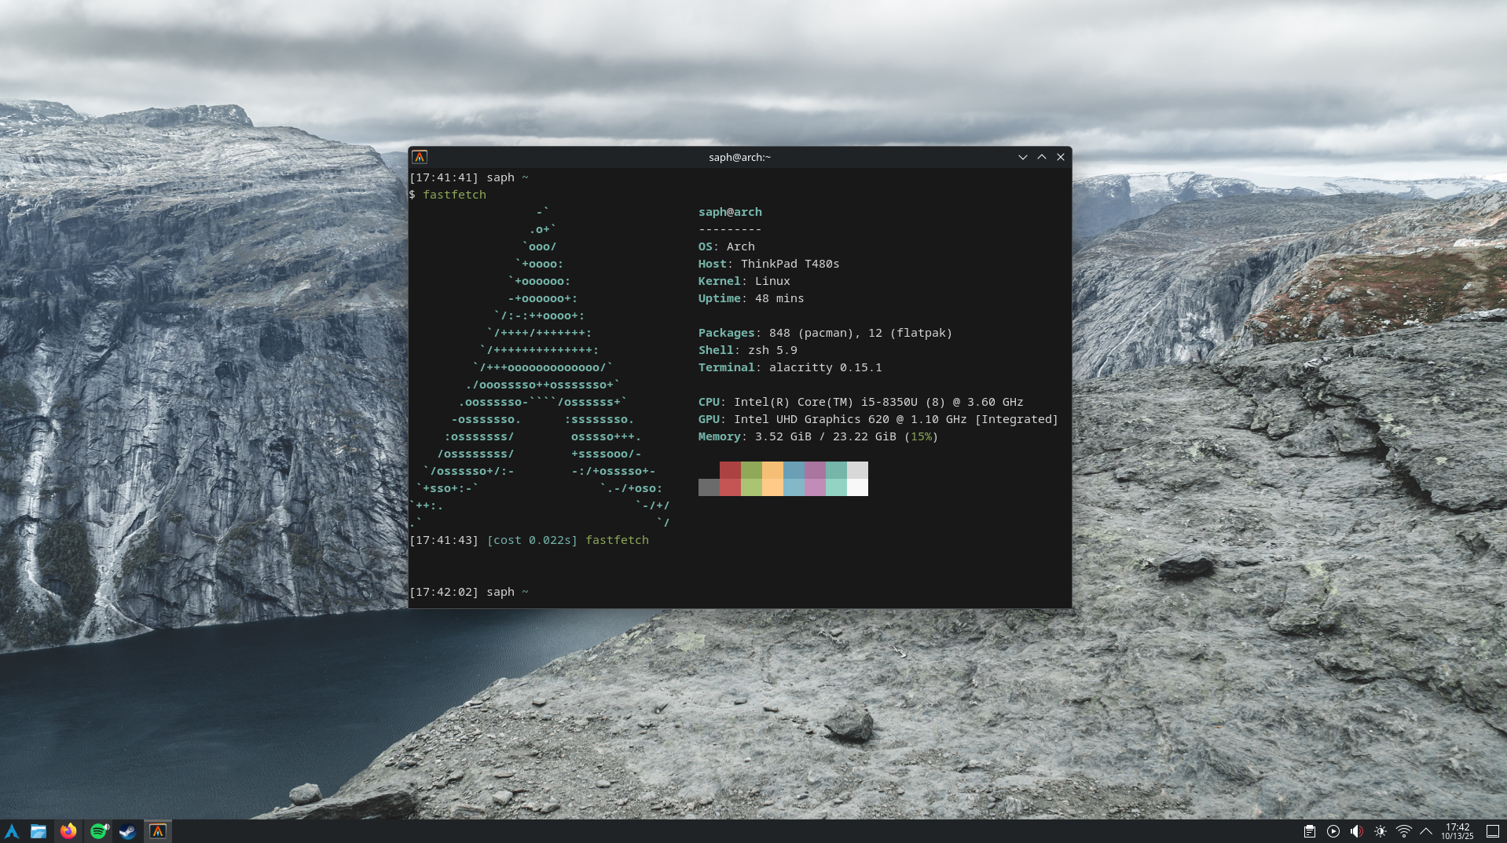The image size is (1507, 843).
Task: Open clipboard manager in system tray
Action: point(1309,831)
